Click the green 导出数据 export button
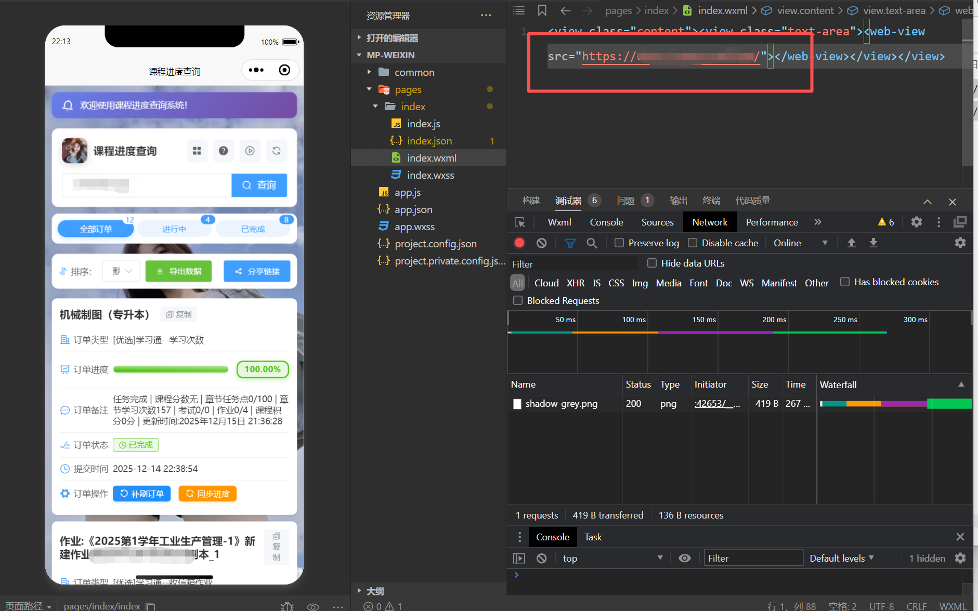Screen dimensions: 978x611 (x=178, y=271)
